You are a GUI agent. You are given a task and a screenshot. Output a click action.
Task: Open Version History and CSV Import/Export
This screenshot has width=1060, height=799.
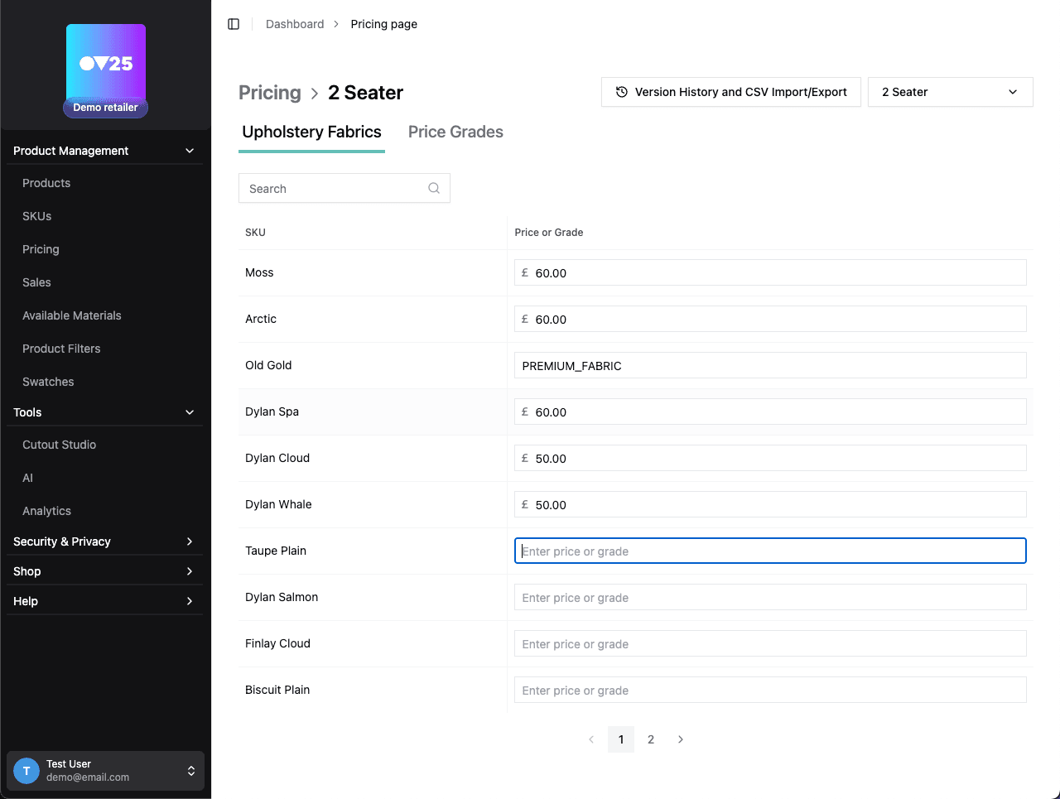(x=730, y=92)
